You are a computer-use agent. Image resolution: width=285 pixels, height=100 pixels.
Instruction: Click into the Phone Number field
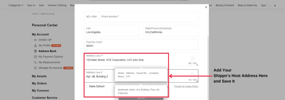point(148,17)
